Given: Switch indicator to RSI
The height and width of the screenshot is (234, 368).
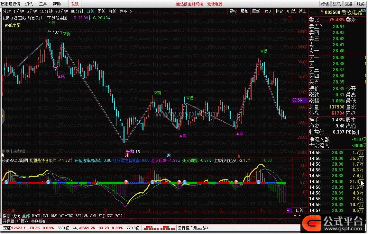Looking at the screenshot, I should (78, 216).
